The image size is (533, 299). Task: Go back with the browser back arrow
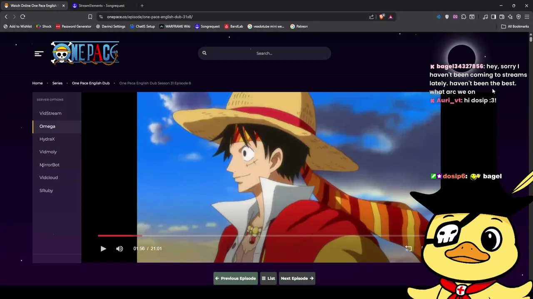[x=6, y=17]
